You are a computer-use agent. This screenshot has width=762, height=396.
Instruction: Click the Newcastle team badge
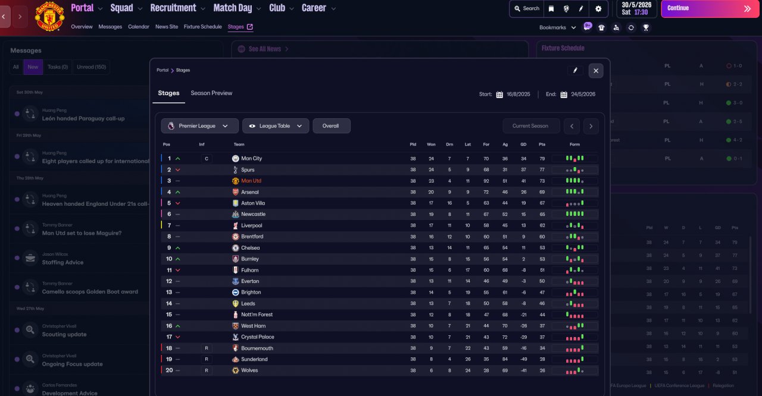[x=235, y=214]
